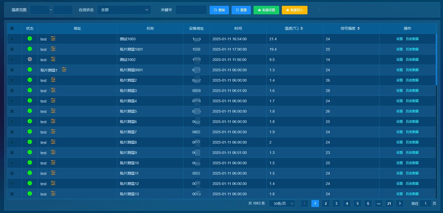This screenshot has width=443, height=213.
Task: Click the ellipsis to jump more pages
Action: coord(378,203)
